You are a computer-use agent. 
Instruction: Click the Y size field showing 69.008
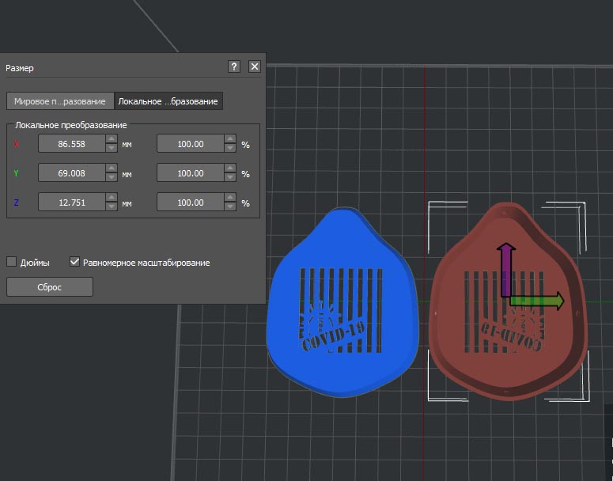coord(71,173)
